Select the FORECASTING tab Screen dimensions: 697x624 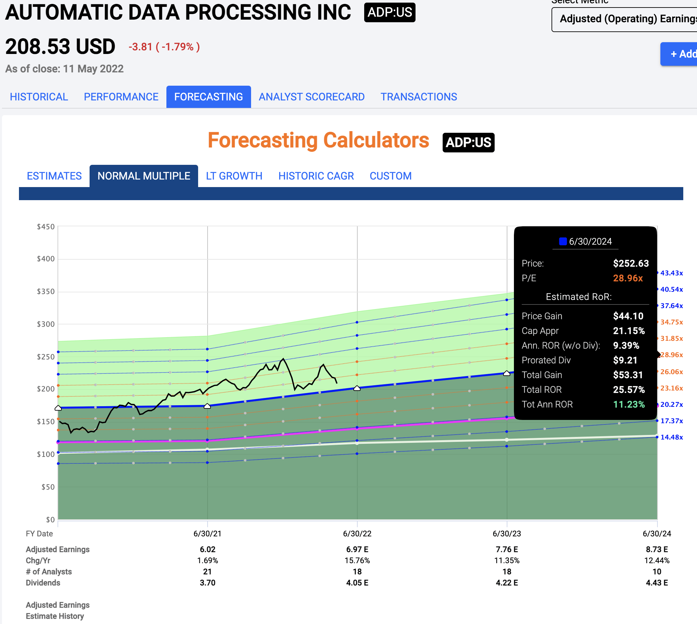coord(208,97)
